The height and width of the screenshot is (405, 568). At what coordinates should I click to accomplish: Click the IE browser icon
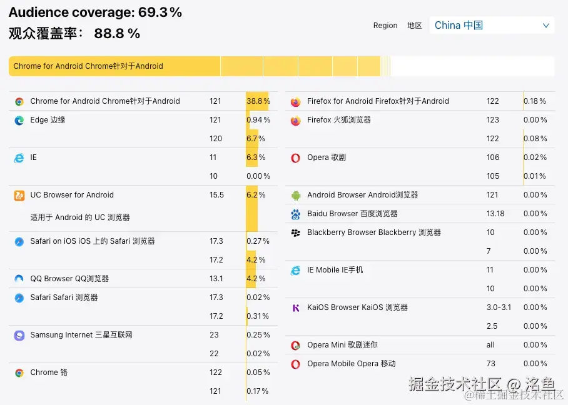tap(19, 157)
